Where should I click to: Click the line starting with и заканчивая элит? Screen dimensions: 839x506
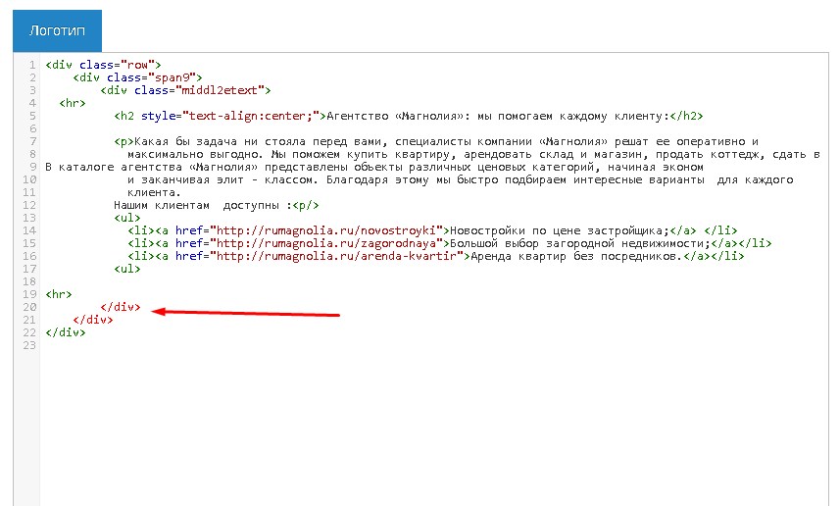click(x=460, y=179)
